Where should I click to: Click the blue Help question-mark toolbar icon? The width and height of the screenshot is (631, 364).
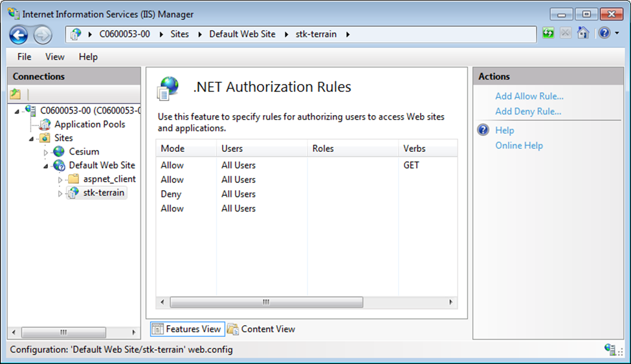coord(604,33)
